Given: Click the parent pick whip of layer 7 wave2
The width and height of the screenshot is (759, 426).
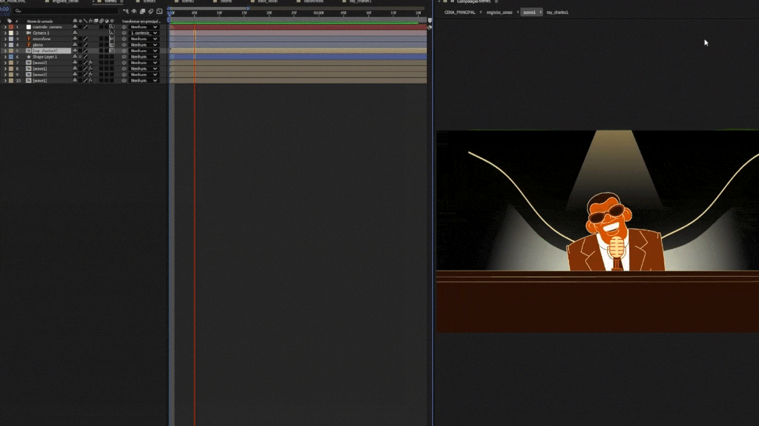Looking at the screenshot, I should pos(124,63).
